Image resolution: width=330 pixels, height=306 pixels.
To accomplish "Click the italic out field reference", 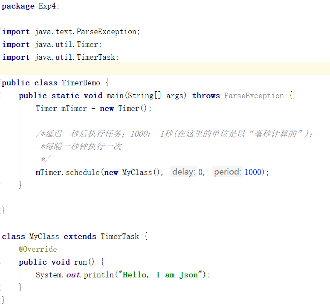I will 73,275.
